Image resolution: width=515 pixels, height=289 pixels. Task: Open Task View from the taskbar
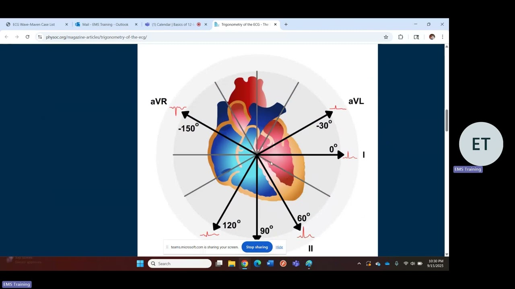pos(219,264)
